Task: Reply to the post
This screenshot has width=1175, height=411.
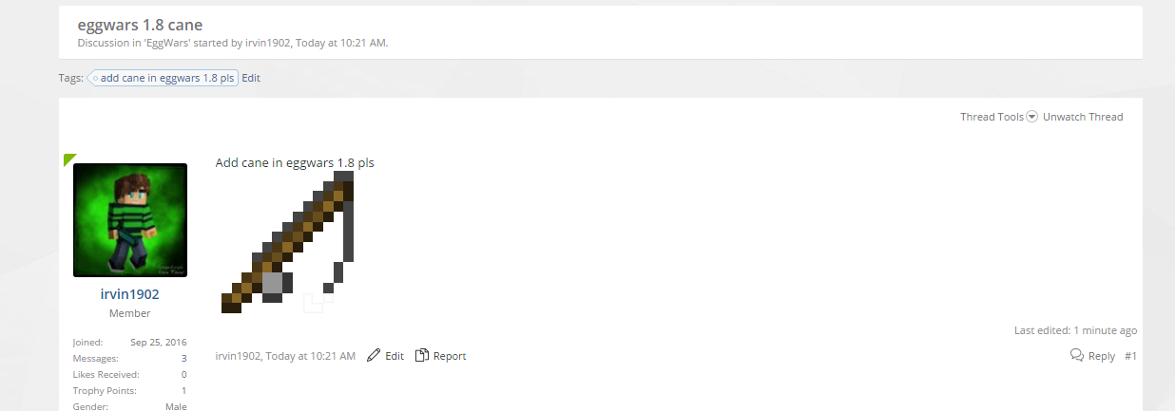Action: pyautogui.click(x=1102, y=356)
